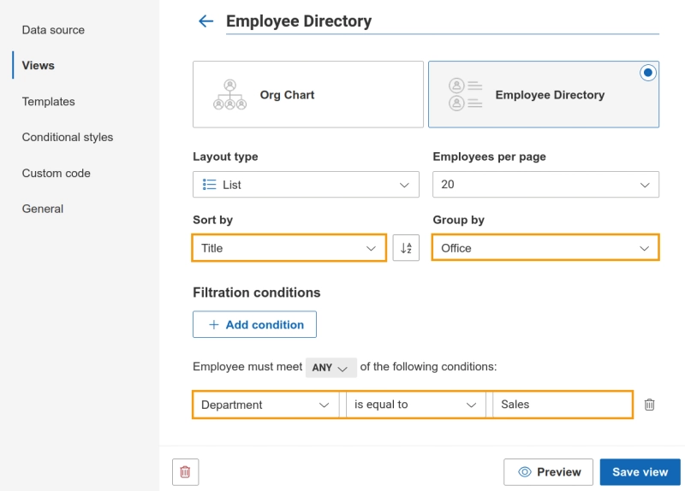685x491 pixels.
Task: Open the Layout type List dropdown
Action: click(x=306, y=185)
